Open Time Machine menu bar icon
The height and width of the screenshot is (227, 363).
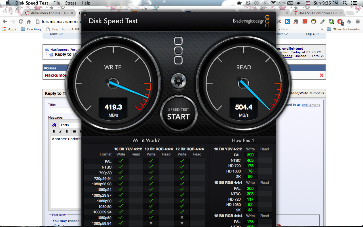[256, 3]
